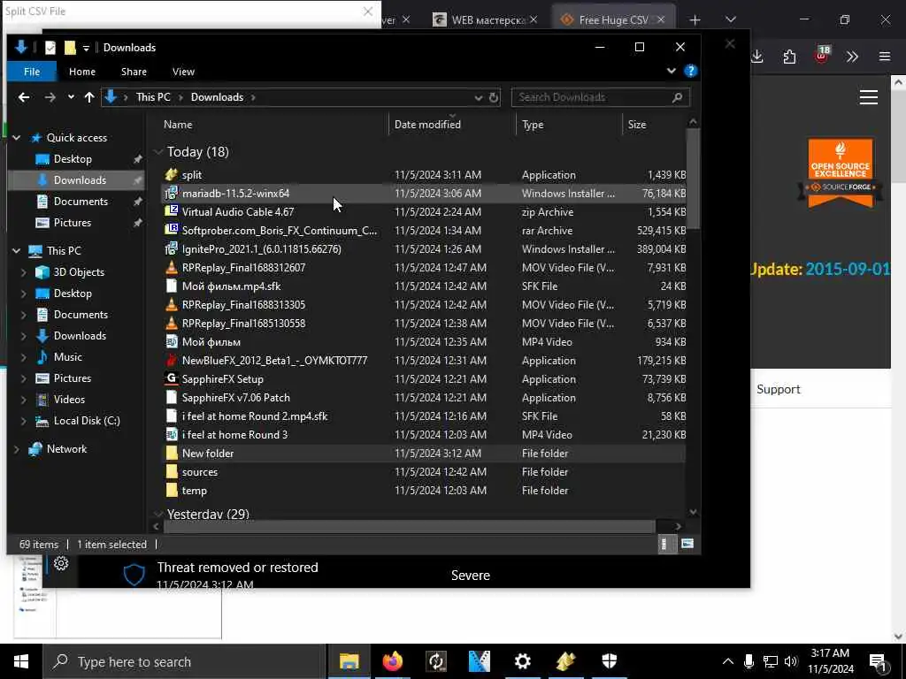The height and width of the screenshot is (679, 906).
Task: Open Firefox downloads arrow icon
Action: click(757, 57)
